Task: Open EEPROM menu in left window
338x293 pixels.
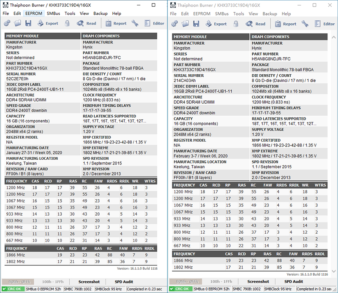Action: 34,14
